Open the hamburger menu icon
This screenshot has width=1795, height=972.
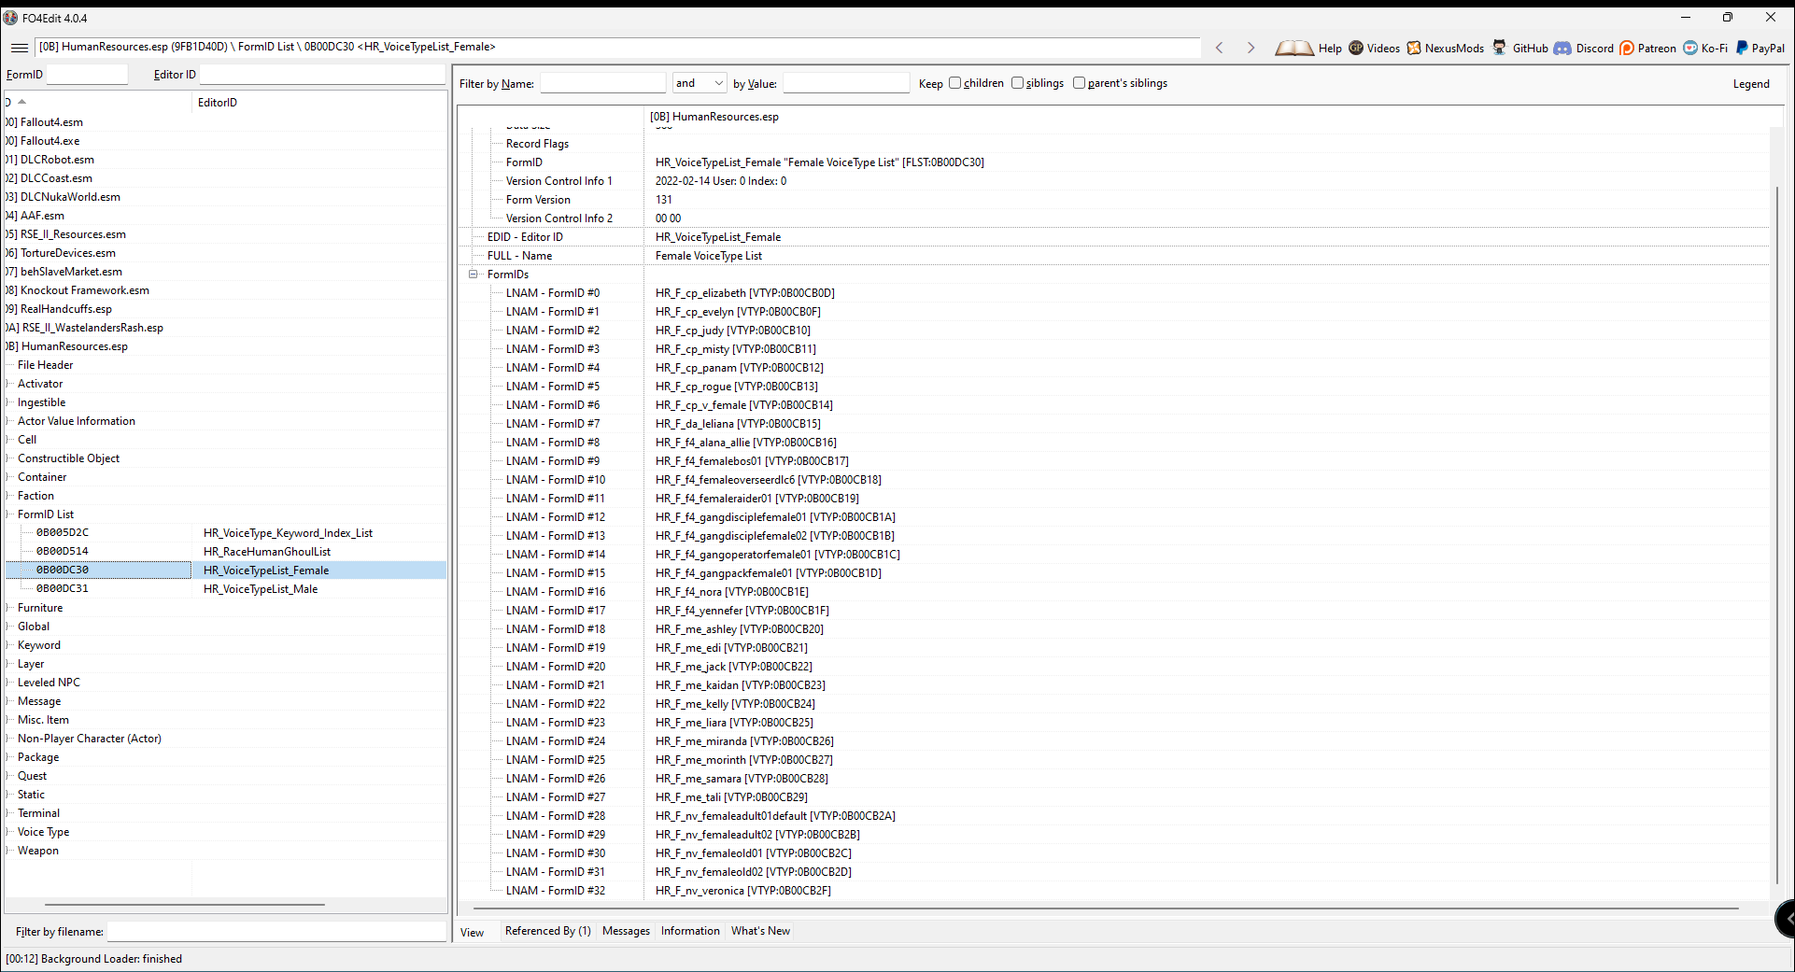pyautogui.click(x=19, y=48)
